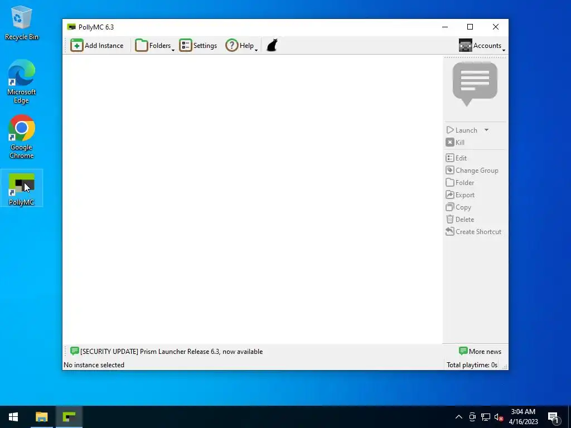Open the launcher Settings

[x=198, y=46]
